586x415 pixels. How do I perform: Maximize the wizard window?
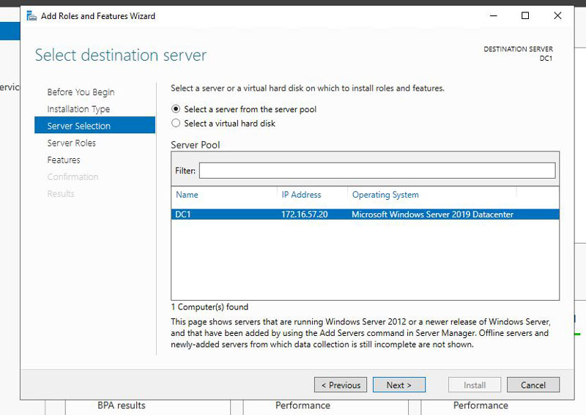(x=525, y=15)
